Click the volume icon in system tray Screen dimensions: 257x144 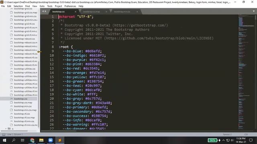click(232, 140)
